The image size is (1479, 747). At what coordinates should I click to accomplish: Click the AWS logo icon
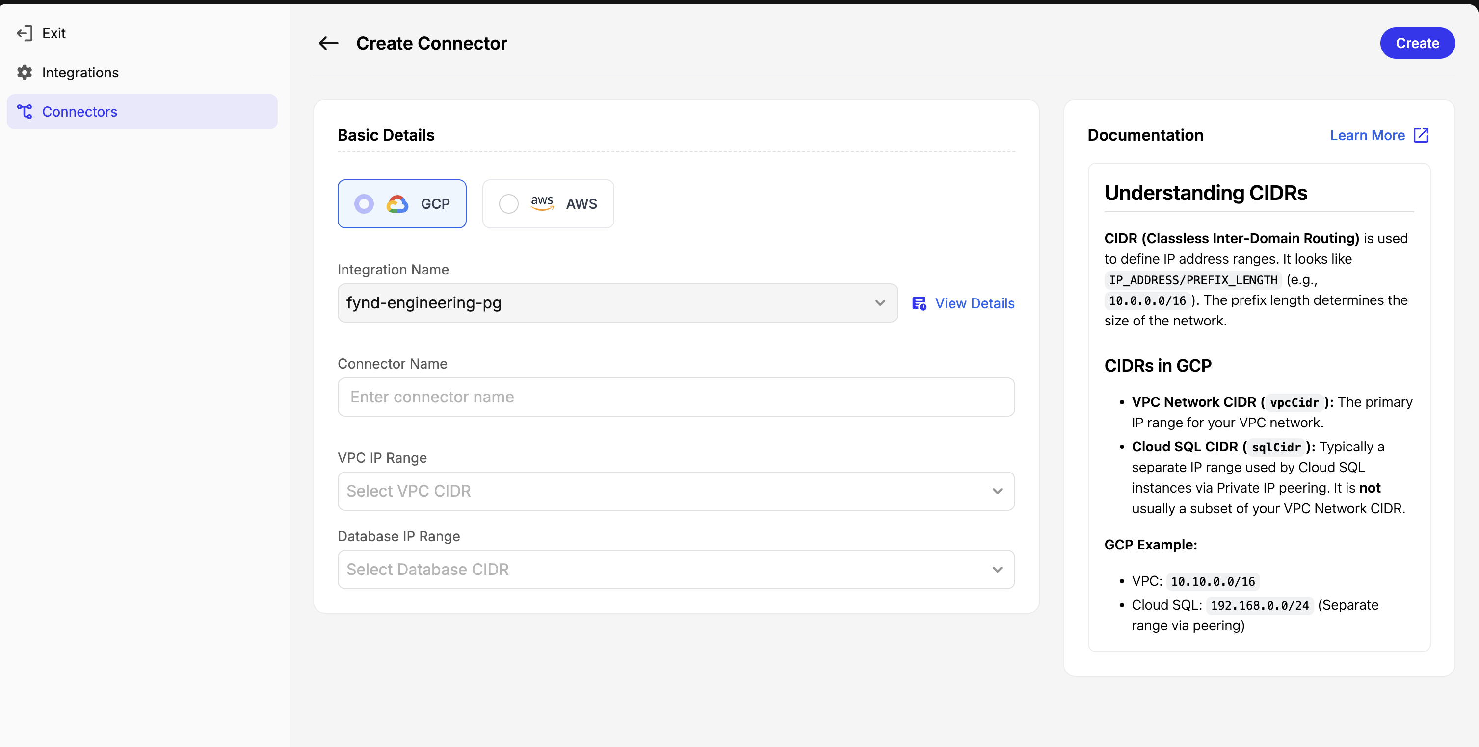pyautogui.click(x=543, y=203)
